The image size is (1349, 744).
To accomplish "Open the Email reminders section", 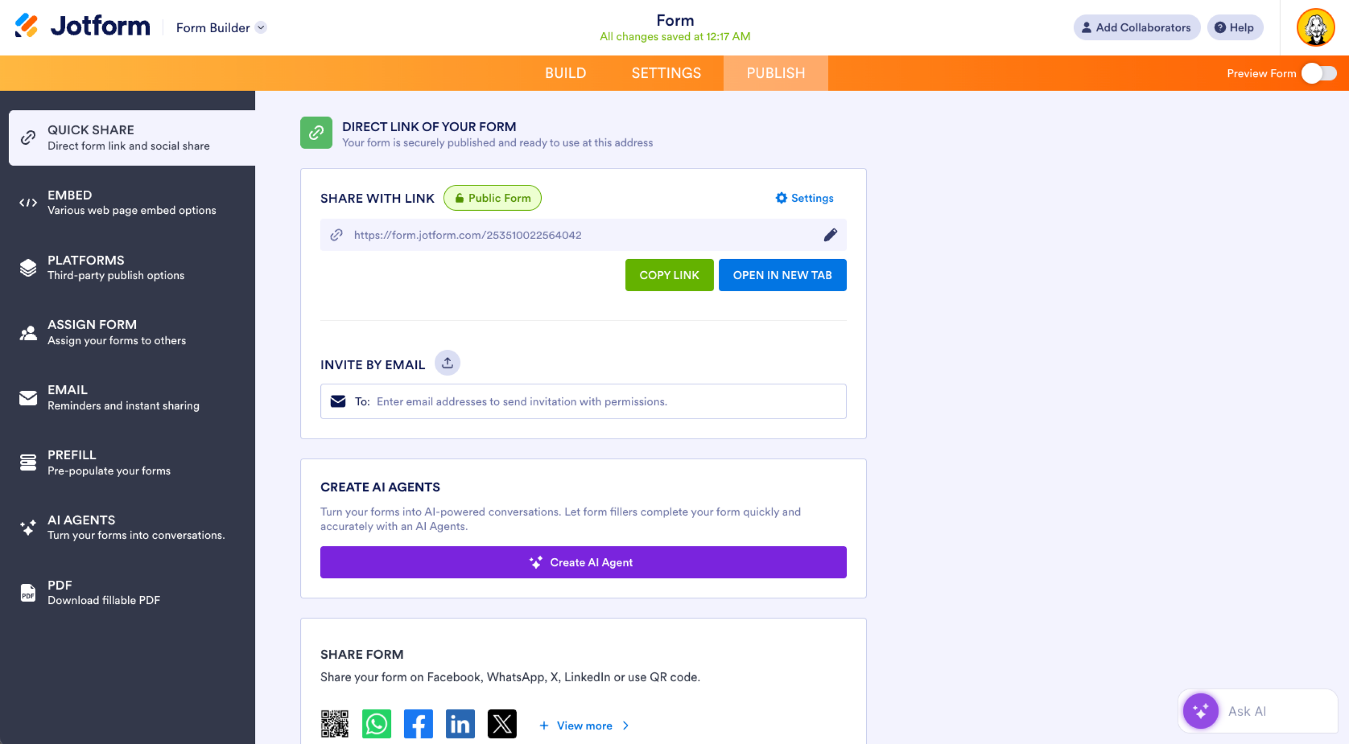I will point(123,396).
